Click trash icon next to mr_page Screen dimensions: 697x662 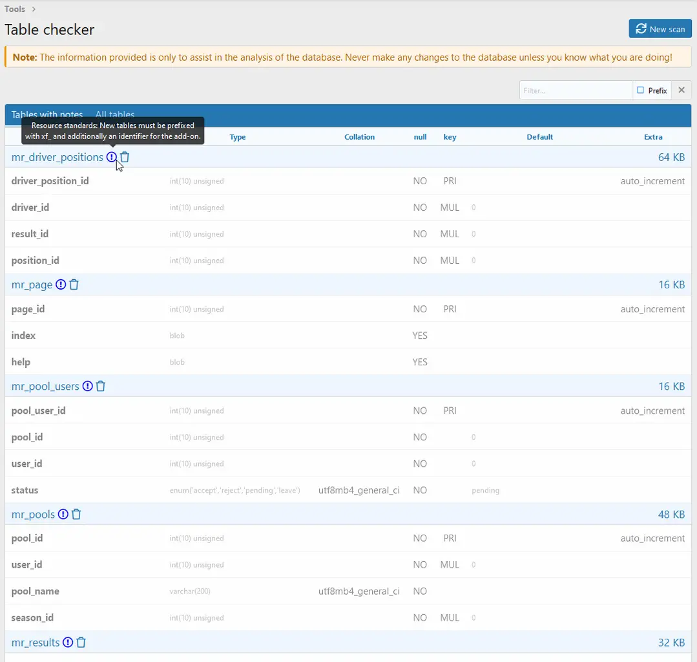[74, 284]
